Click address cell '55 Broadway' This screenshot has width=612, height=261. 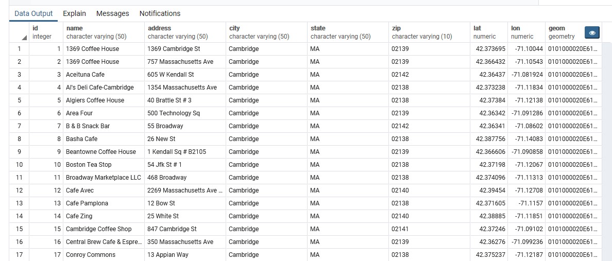pos(185,126)
